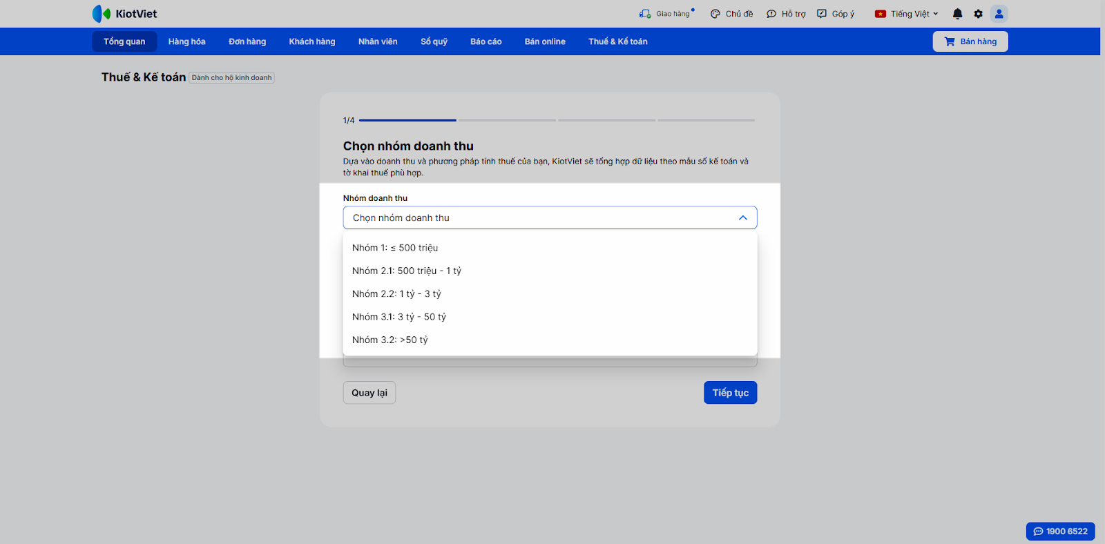Open the Thuế & Kế toán menu
The height and width of the screenshot is (544, 1105).
618,41
